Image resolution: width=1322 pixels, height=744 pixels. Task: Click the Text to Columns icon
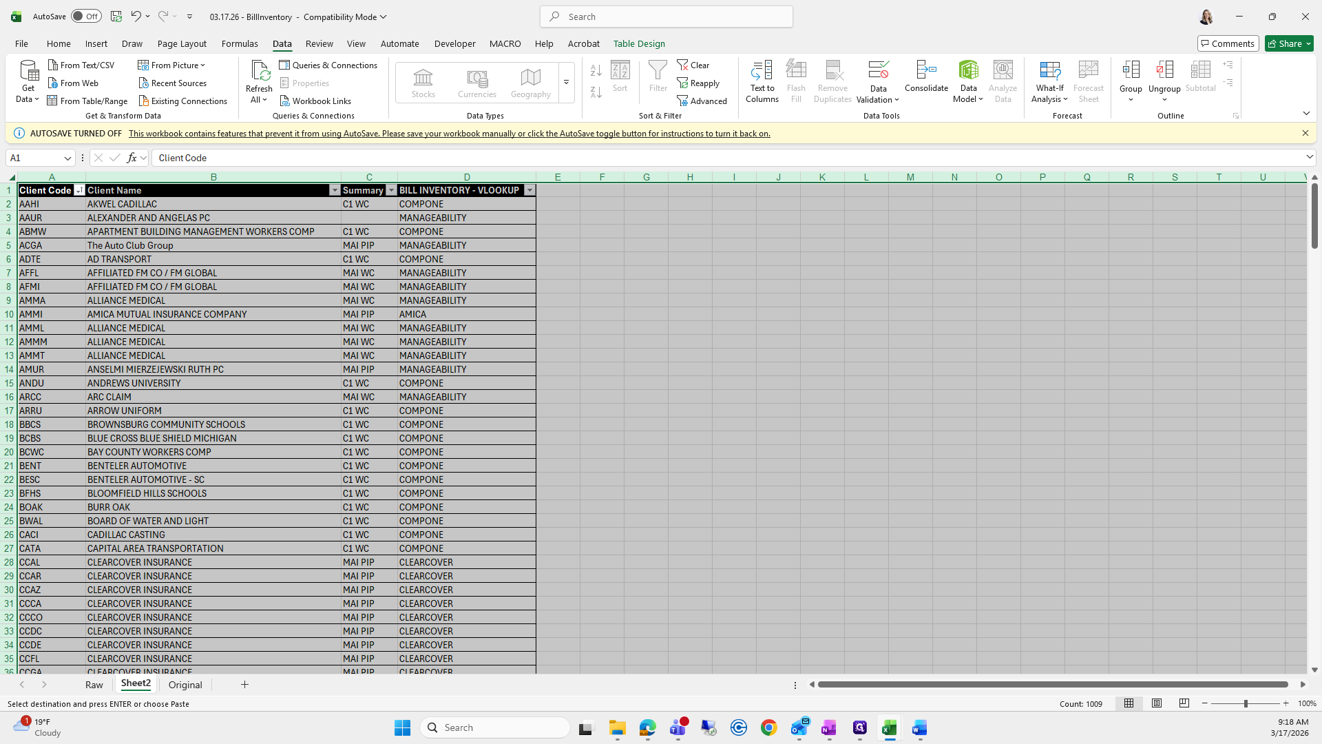click(762, 70)
